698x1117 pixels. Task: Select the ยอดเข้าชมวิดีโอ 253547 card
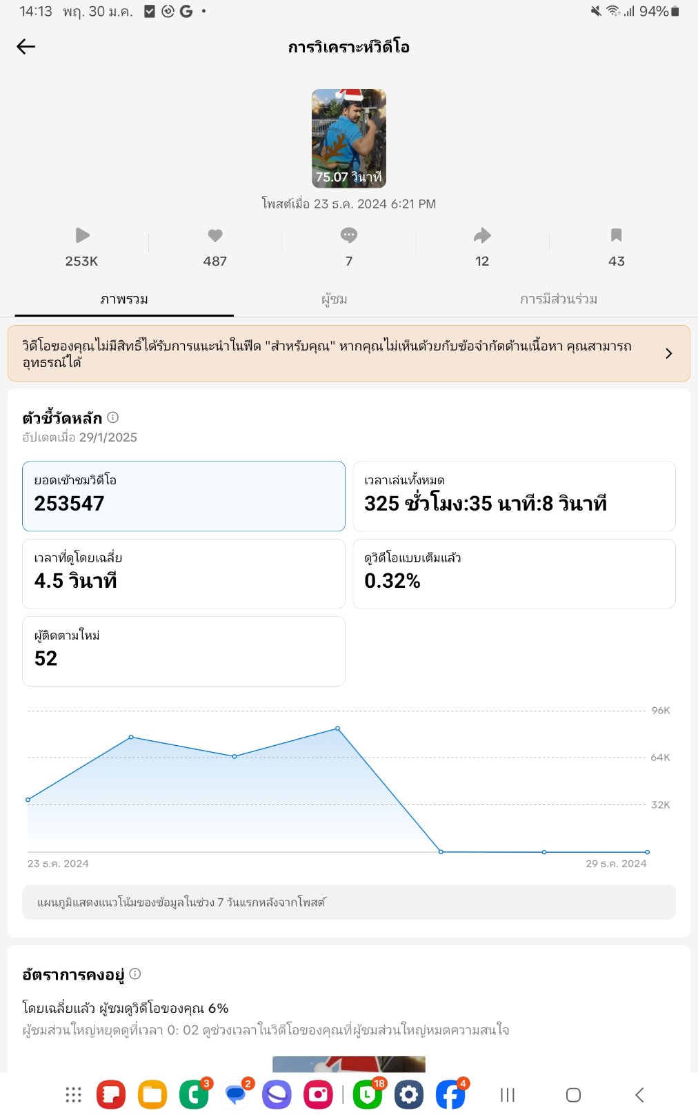183,496
